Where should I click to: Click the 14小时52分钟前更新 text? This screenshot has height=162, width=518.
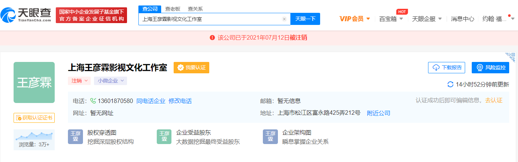pos(482,84)
